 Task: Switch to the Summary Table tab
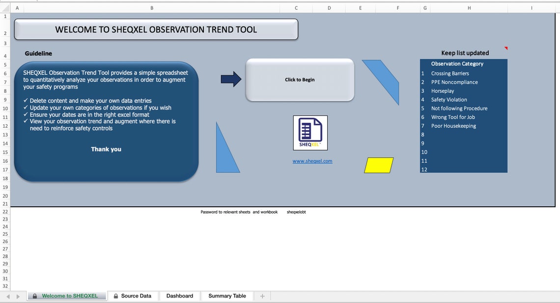(x=226, y=296)
